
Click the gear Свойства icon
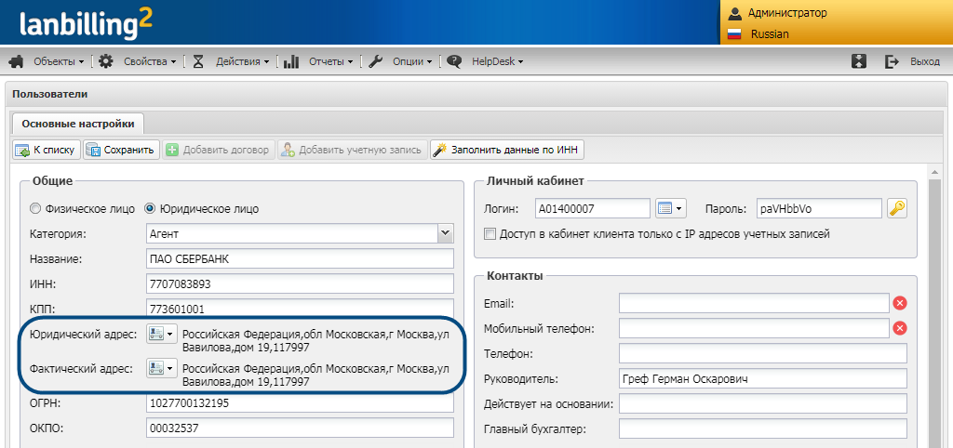[106, 61]
